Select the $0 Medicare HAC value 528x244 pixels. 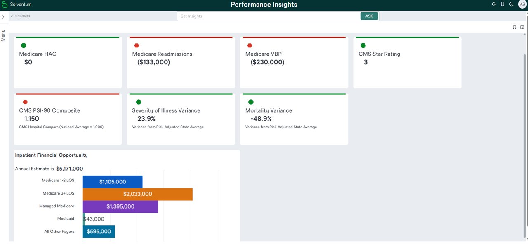[x=28, y=62]
